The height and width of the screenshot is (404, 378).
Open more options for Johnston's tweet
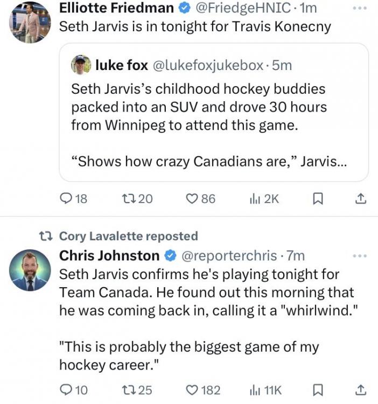pos(359,255)
